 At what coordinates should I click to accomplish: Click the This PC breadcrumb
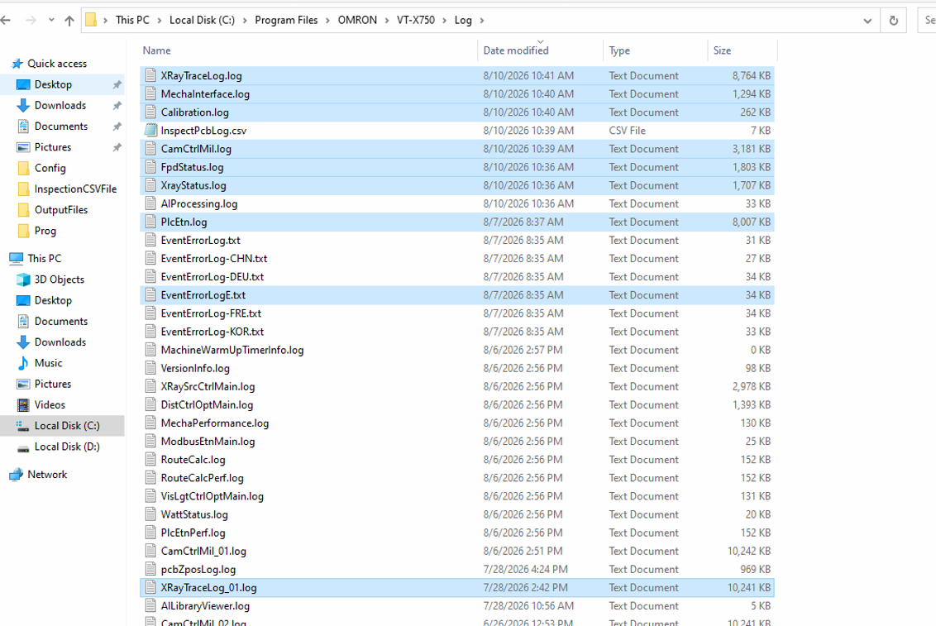pyautogui.click(x=132, y=20)
